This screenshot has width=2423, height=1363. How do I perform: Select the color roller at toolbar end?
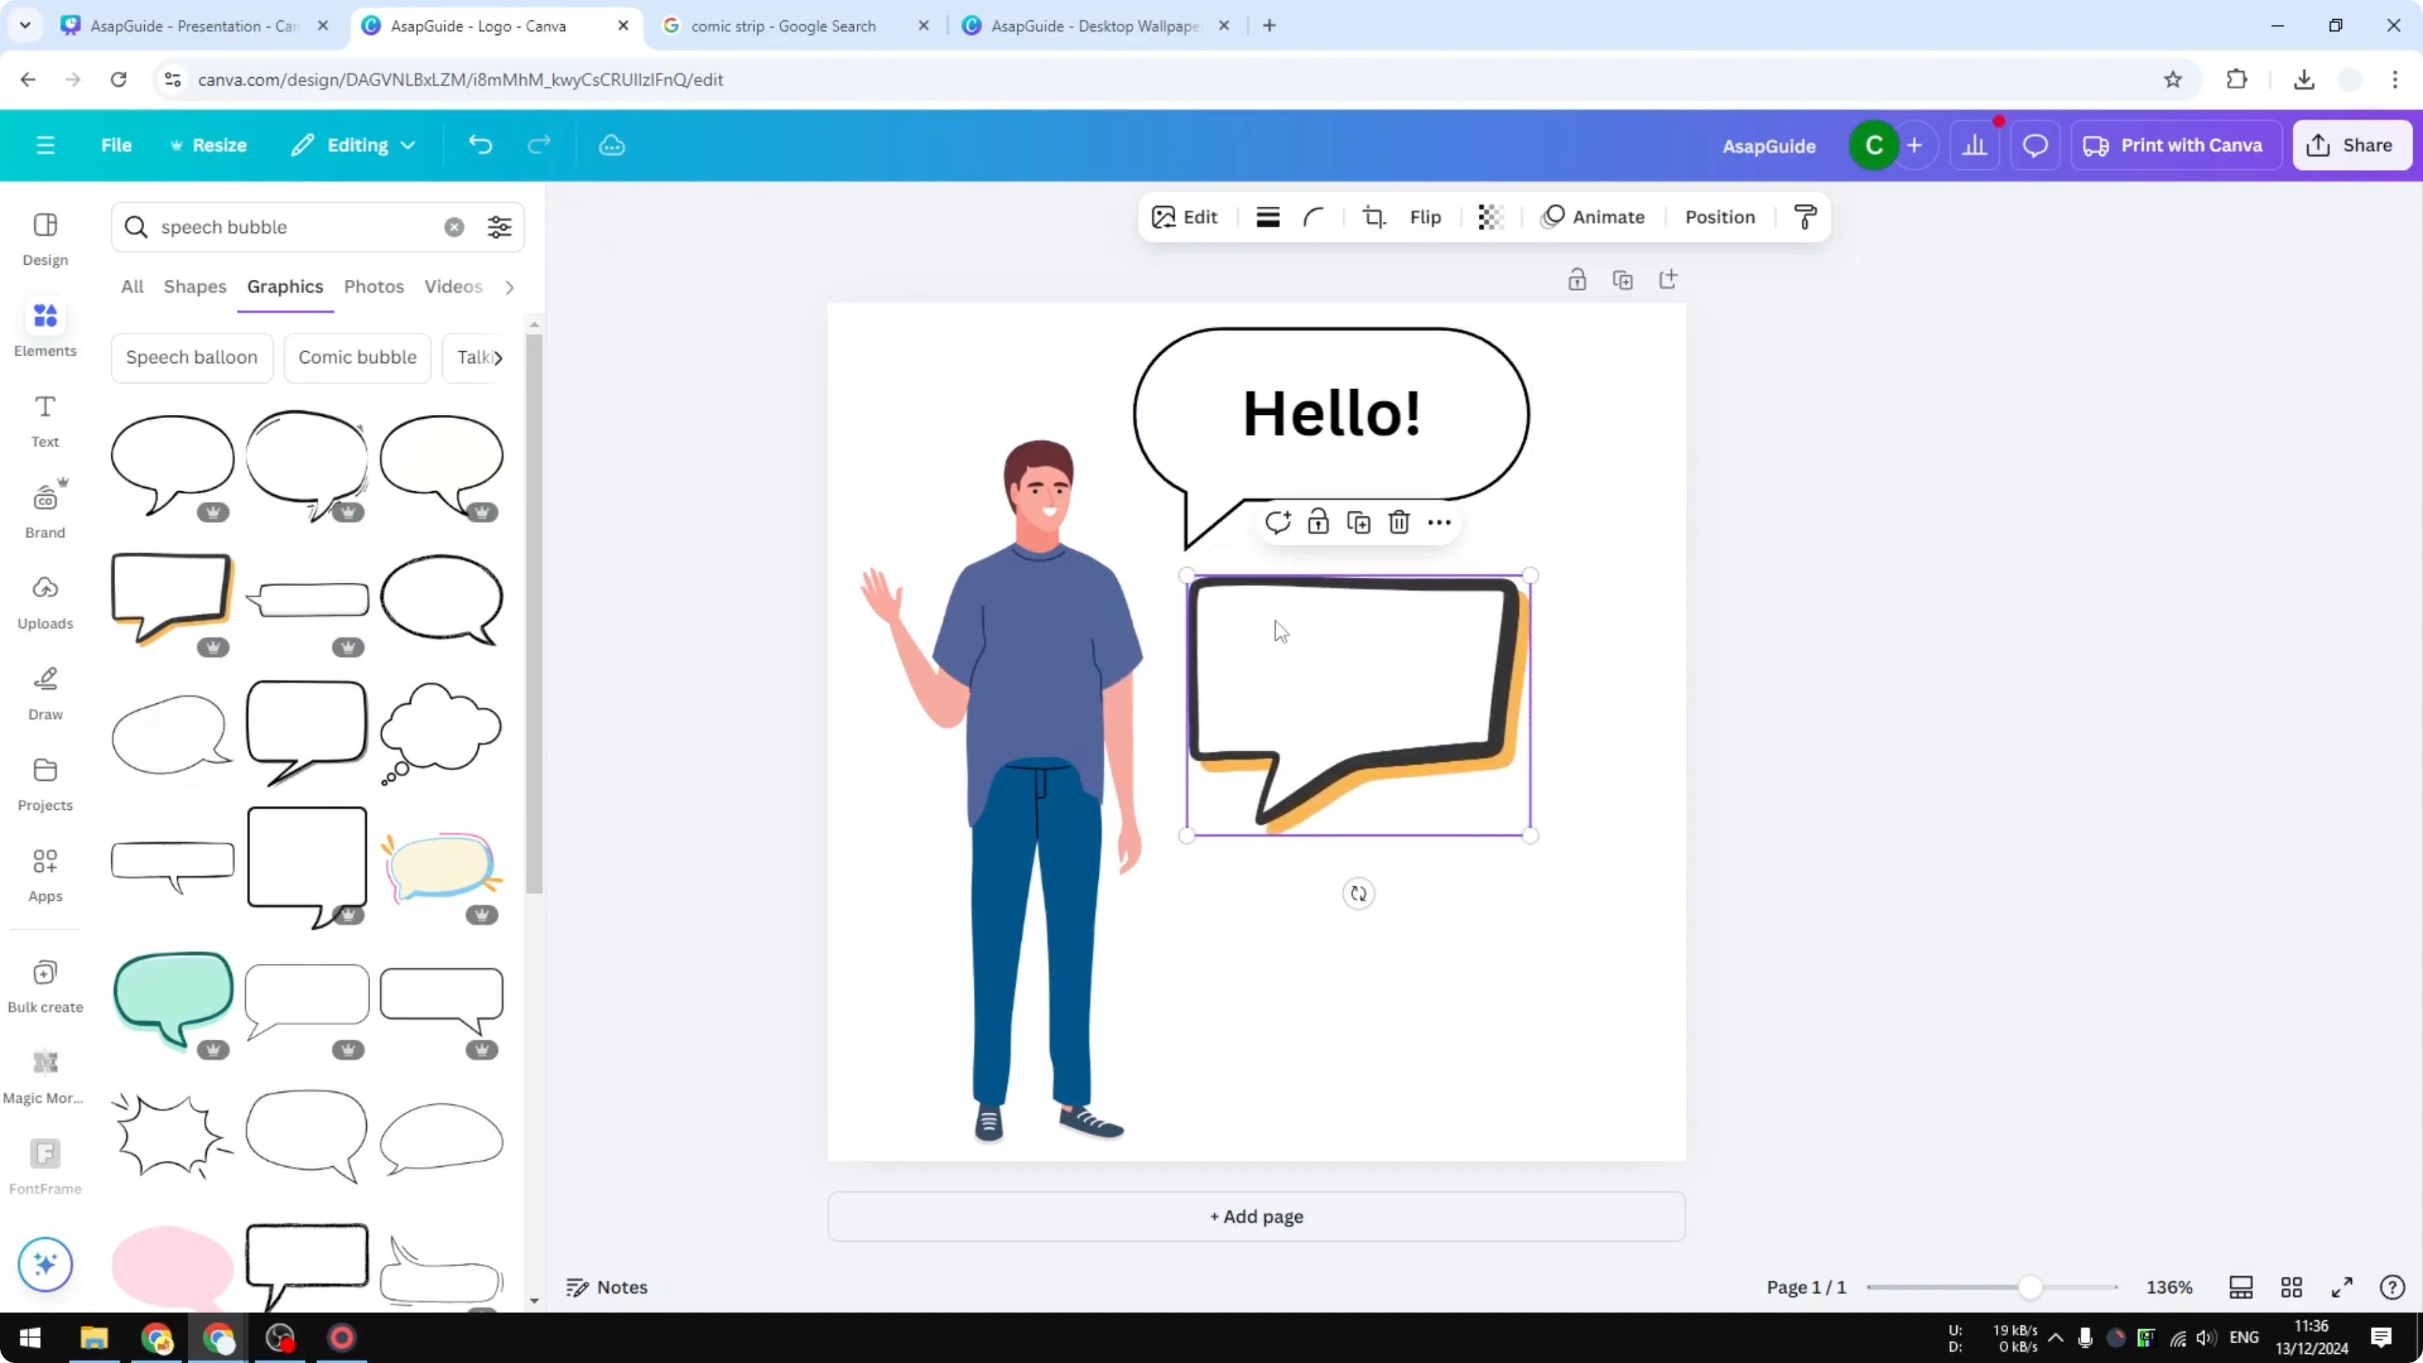(x=1805, y=217)
